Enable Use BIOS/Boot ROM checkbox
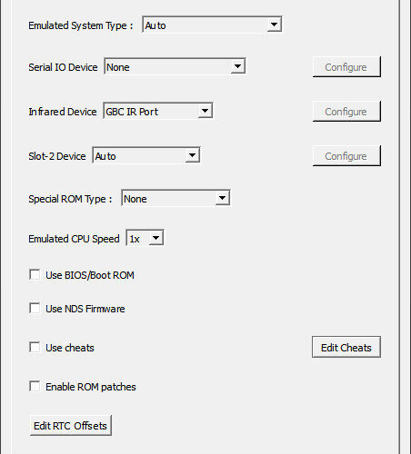Image resolution: width=411 pixels, height=454 pixels. [x=35, y=275]
